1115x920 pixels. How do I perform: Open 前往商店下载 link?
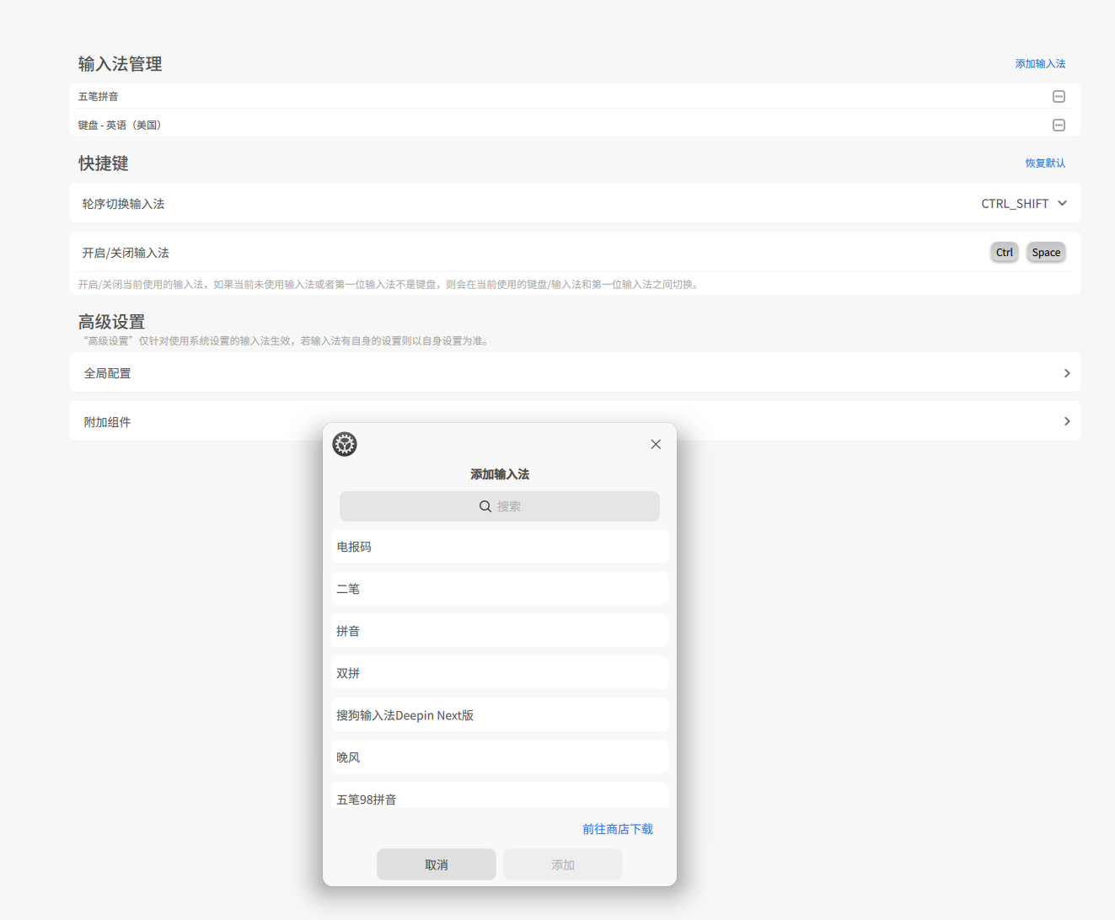618,830
